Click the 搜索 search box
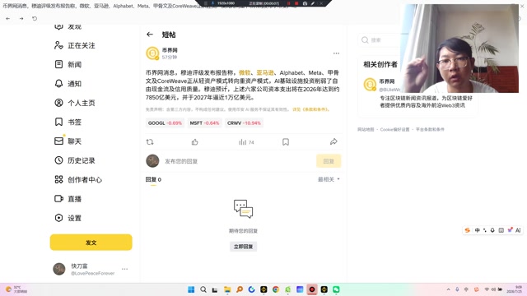 coord(380,40)
